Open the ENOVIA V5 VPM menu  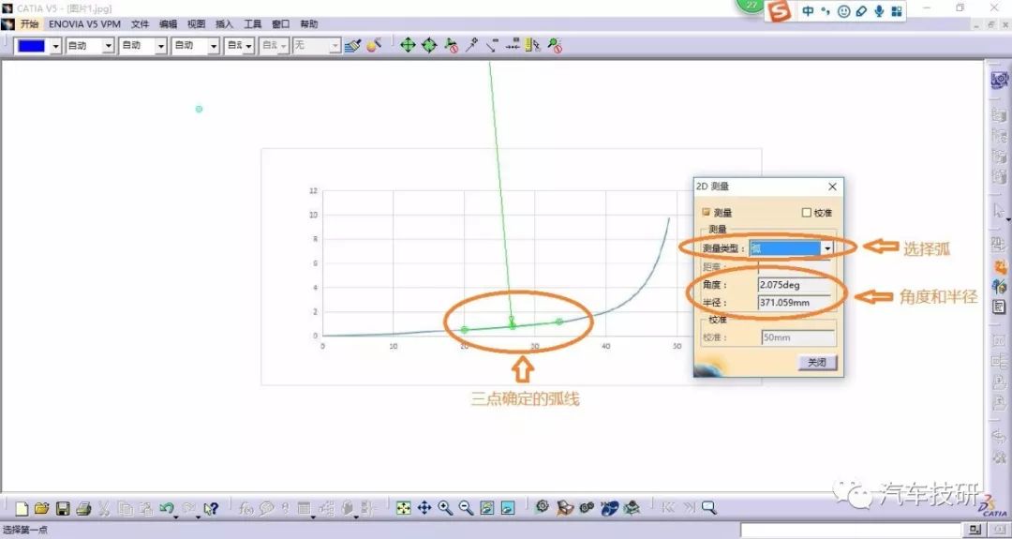[84, 23]
